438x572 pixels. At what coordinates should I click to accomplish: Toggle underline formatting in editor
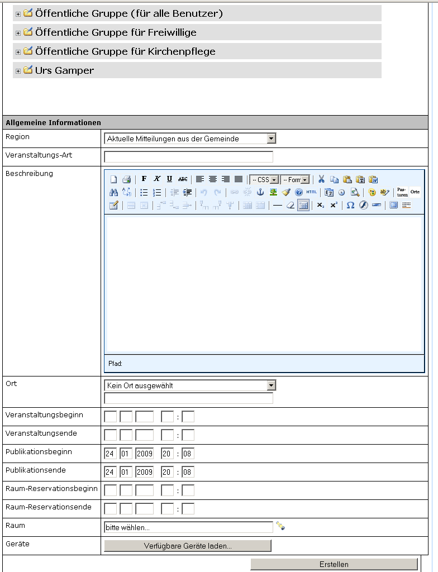(x=169, y=179)
